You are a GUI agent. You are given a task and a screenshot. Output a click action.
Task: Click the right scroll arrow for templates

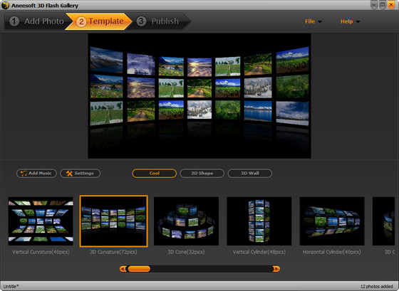[276, 269]
